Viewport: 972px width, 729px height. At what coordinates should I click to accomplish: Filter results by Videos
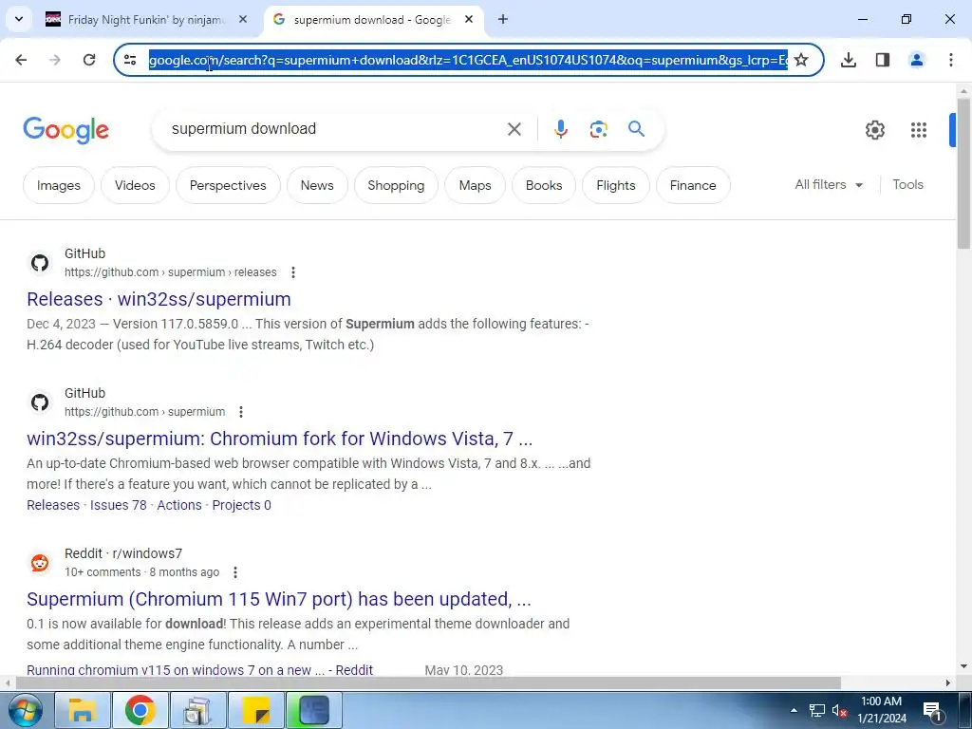click(135, 185)
